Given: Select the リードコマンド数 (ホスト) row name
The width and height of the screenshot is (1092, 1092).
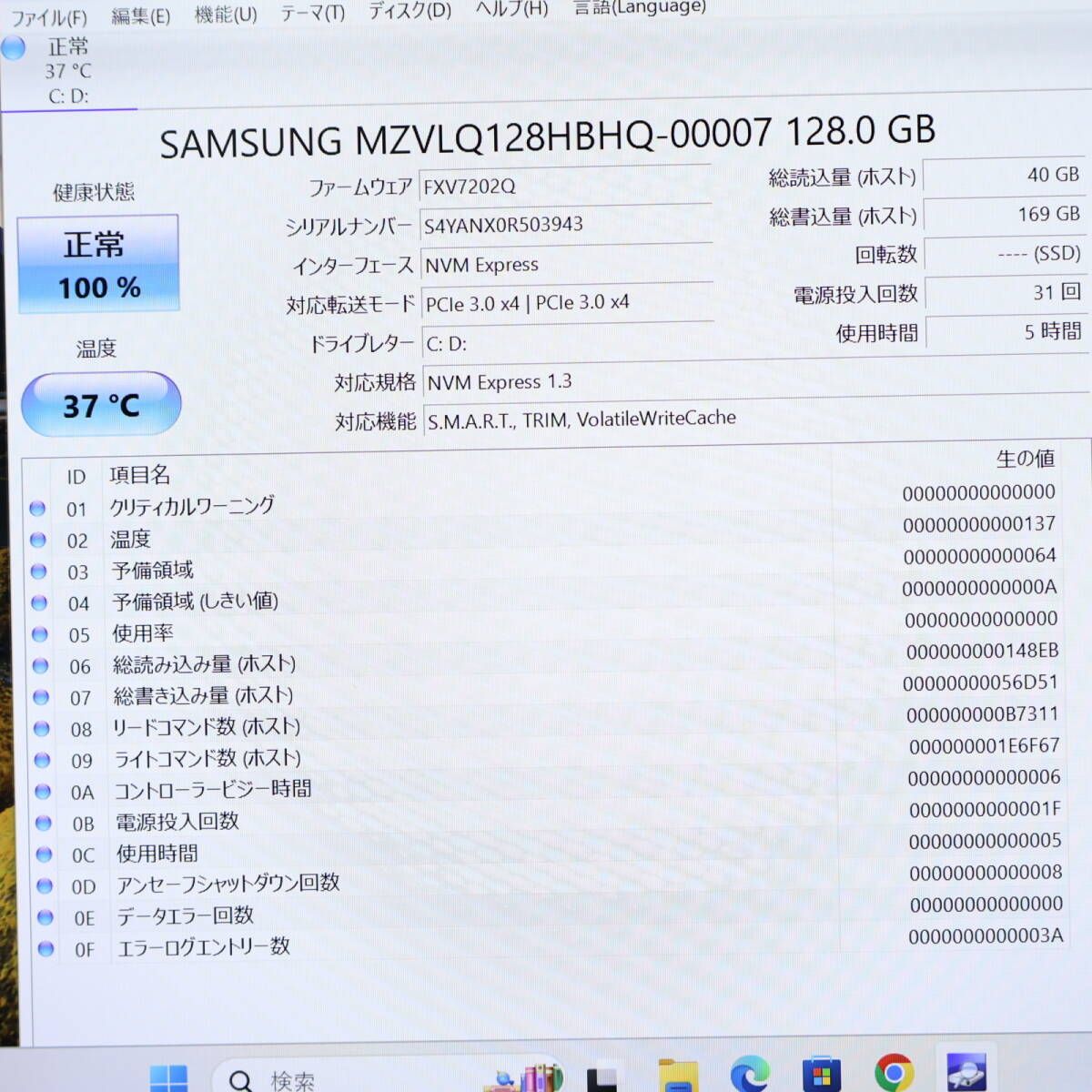Looking at the screenshot, I should coord(207,727).
